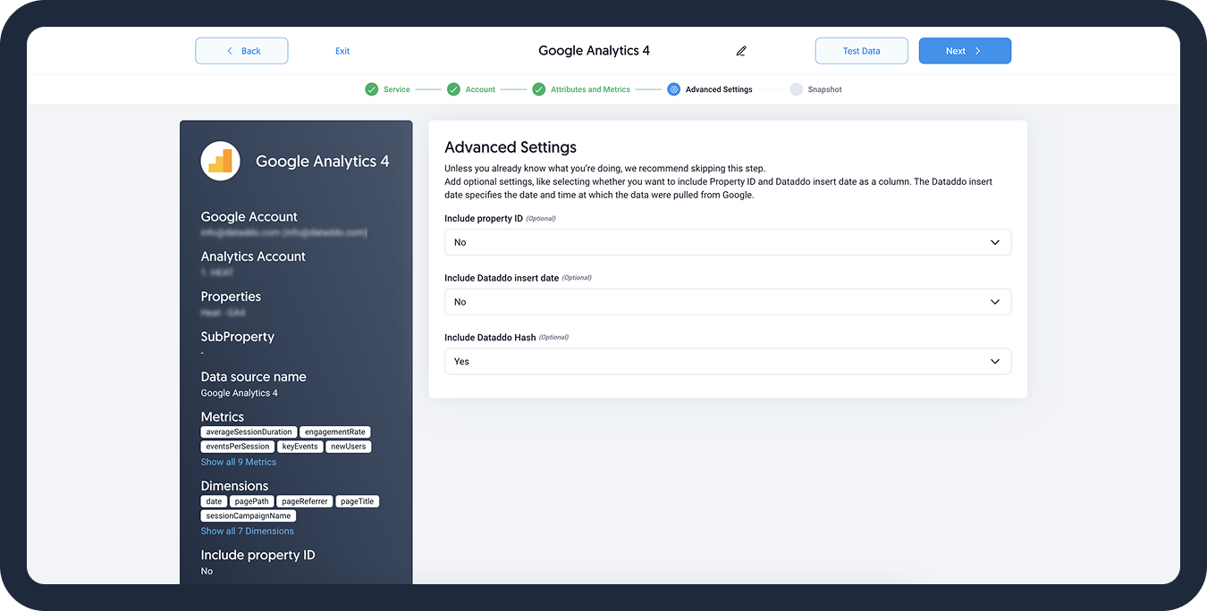Viewport: 1207px width, 611px height.
Task: Click the SubProperty sidebar label
Action: point(238,337)
